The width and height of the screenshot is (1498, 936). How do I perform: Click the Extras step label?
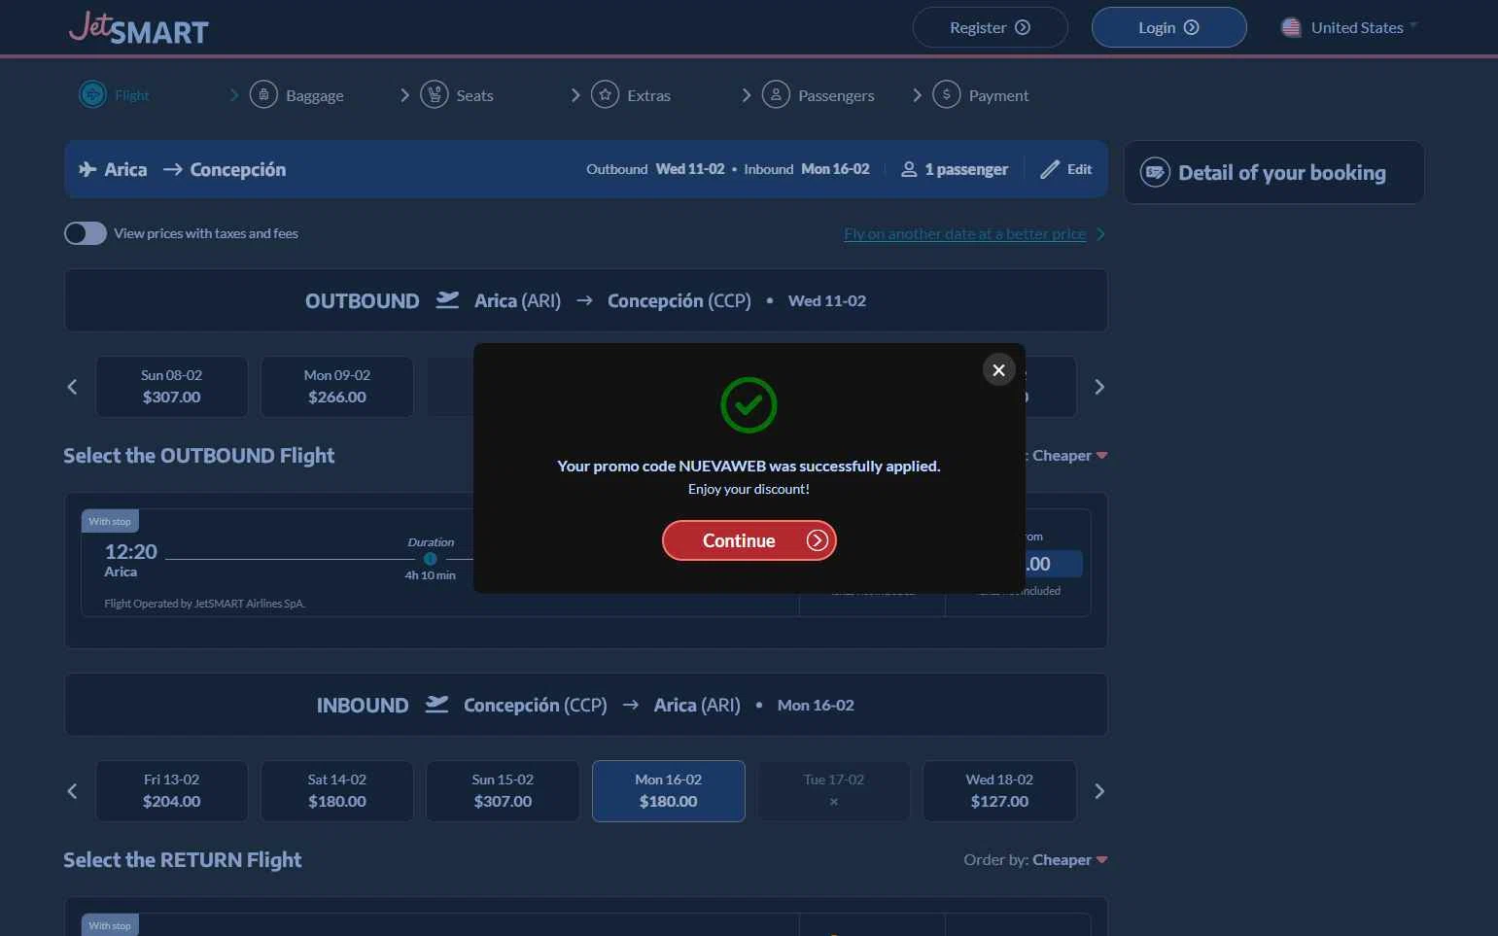tap(649, 95)
